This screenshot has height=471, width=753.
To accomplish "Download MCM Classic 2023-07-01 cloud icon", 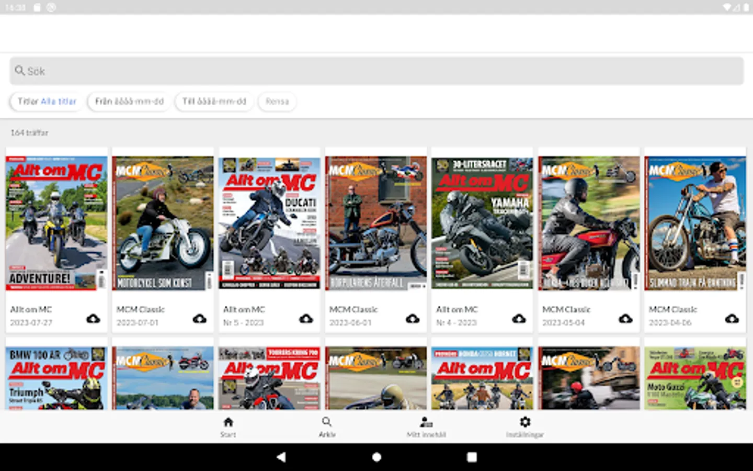I will (x=200, y=319).
